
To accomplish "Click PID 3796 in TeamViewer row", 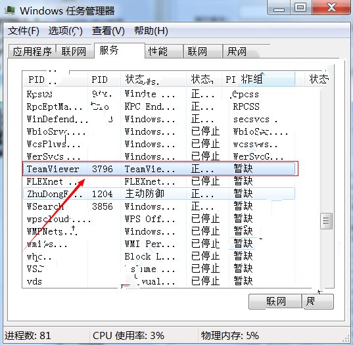I will [103, 169].
